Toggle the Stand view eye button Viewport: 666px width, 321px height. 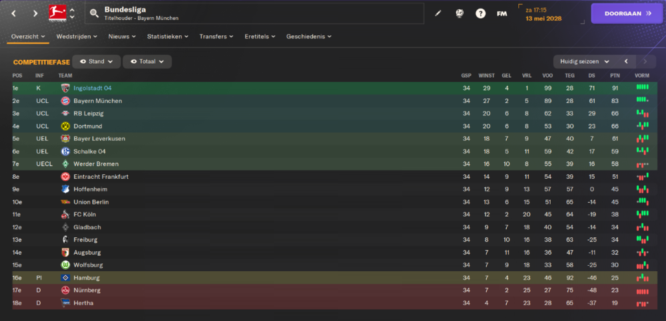[97, 62]
